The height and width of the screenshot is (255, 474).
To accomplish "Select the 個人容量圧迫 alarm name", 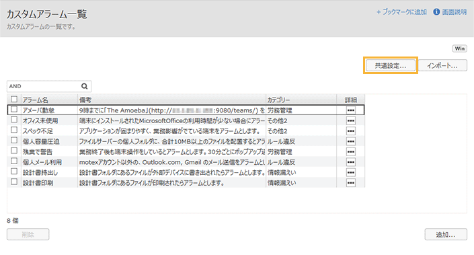I will (41, 141).
